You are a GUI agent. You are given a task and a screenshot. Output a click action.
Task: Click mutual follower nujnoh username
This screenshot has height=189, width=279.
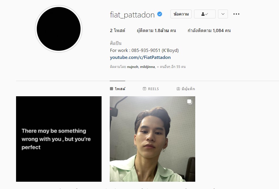coord(132,67)
